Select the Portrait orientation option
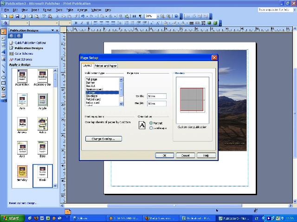This screenshot has height=222, width=297. [151, 123]
